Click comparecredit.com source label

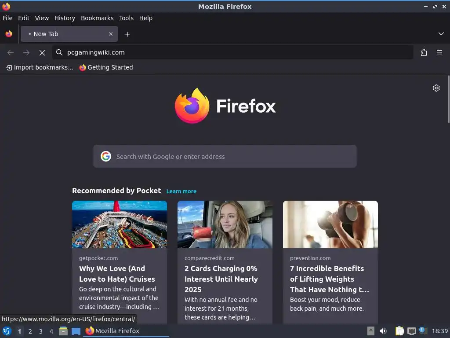click(x=210, y=258)
